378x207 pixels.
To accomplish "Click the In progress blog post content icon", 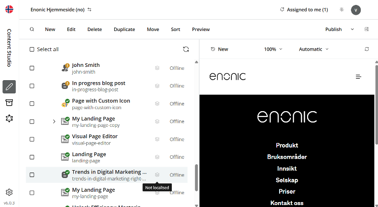I will pos(65,86).
